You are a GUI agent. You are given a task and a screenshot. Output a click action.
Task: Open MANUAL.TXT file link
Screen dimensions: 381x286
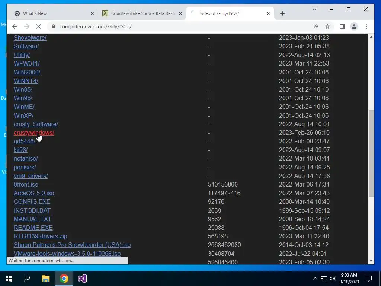33,219
